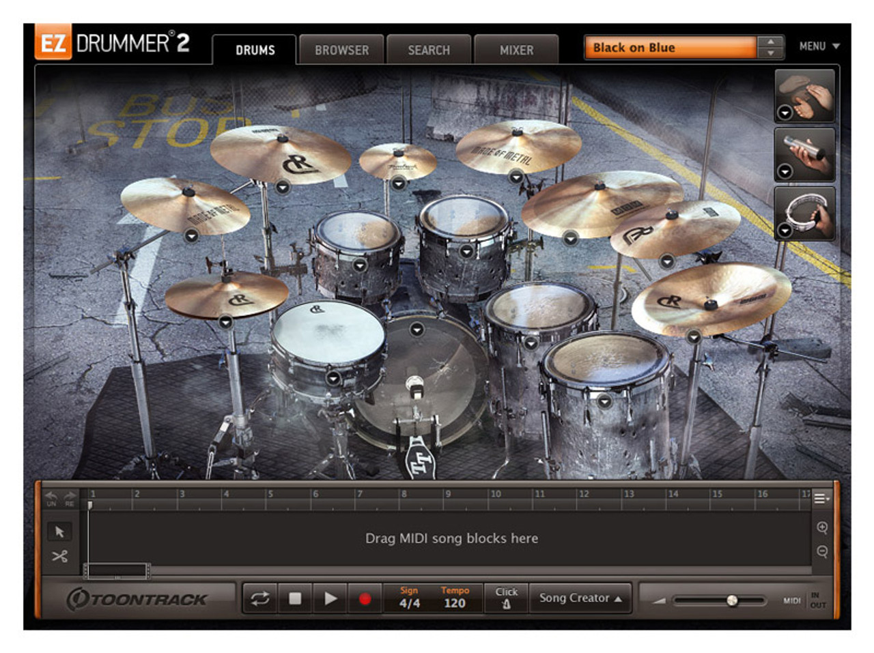The width and height of the screenshot is (874, 653).
Task: Open the hand claps percussion dropdown
Action: pyautogui.click(x=785, y=113)
